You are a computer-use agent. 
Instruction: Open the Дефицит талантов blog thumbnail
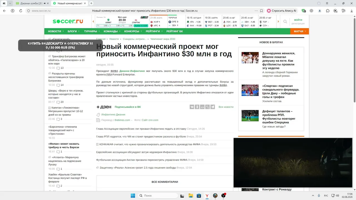250,116
